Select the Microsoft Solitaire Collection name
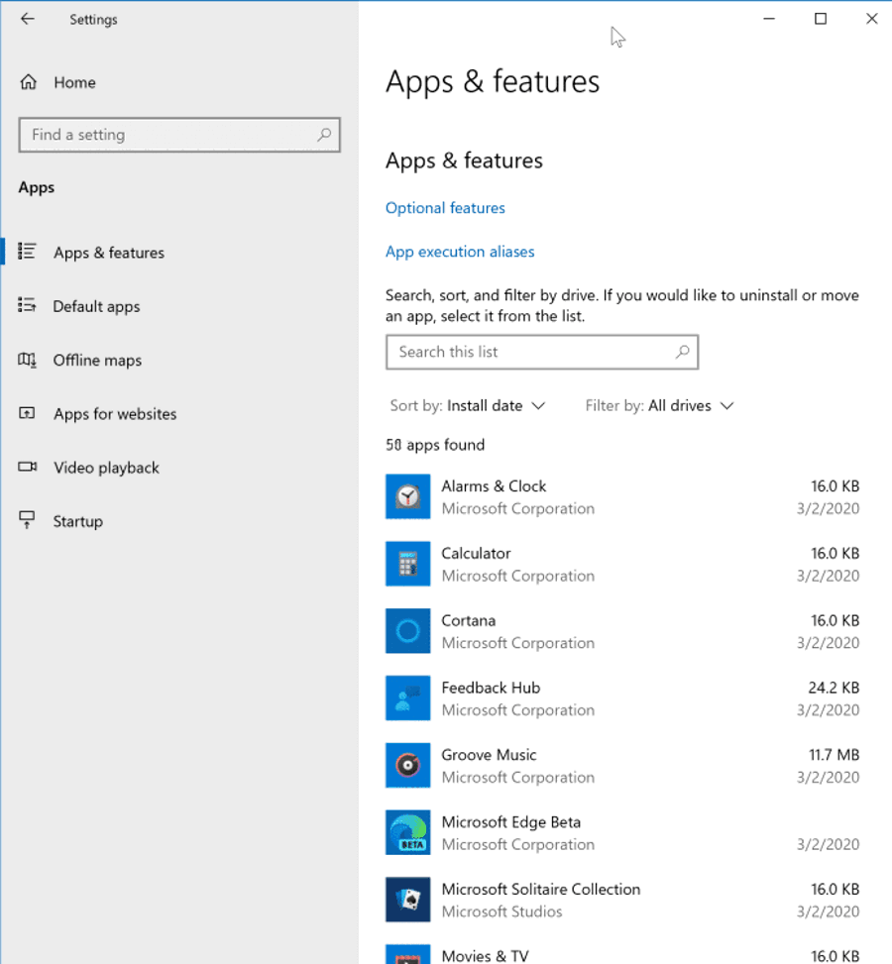Screen dimensions: 892x964 point(541,889)
